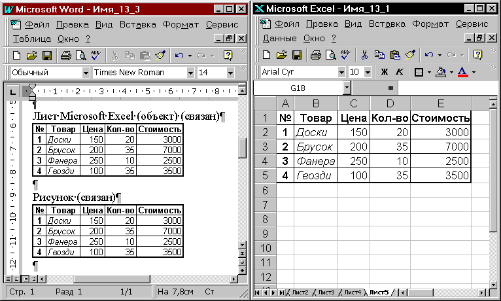Click Format Painter brush in Excel
The image size is (501, 301).
tap(409, 55)
